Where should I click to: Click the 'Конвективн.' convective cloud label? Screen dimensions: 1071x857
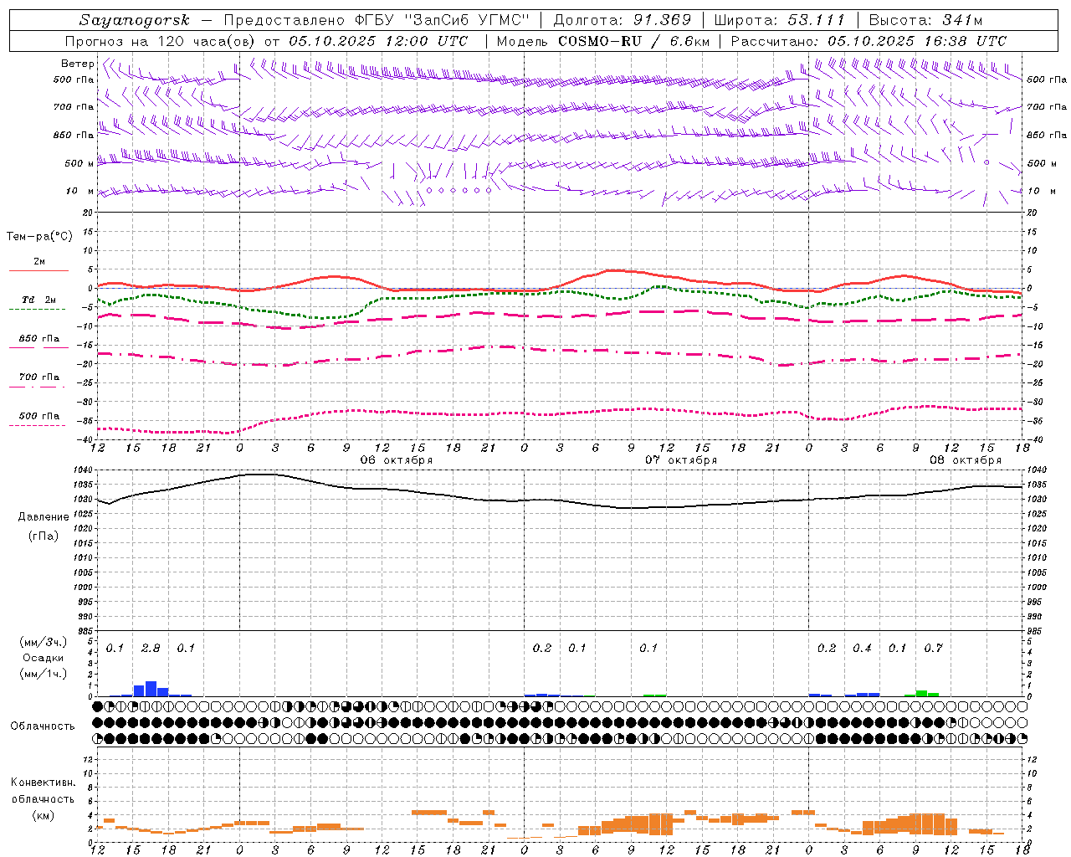point(43,783)
